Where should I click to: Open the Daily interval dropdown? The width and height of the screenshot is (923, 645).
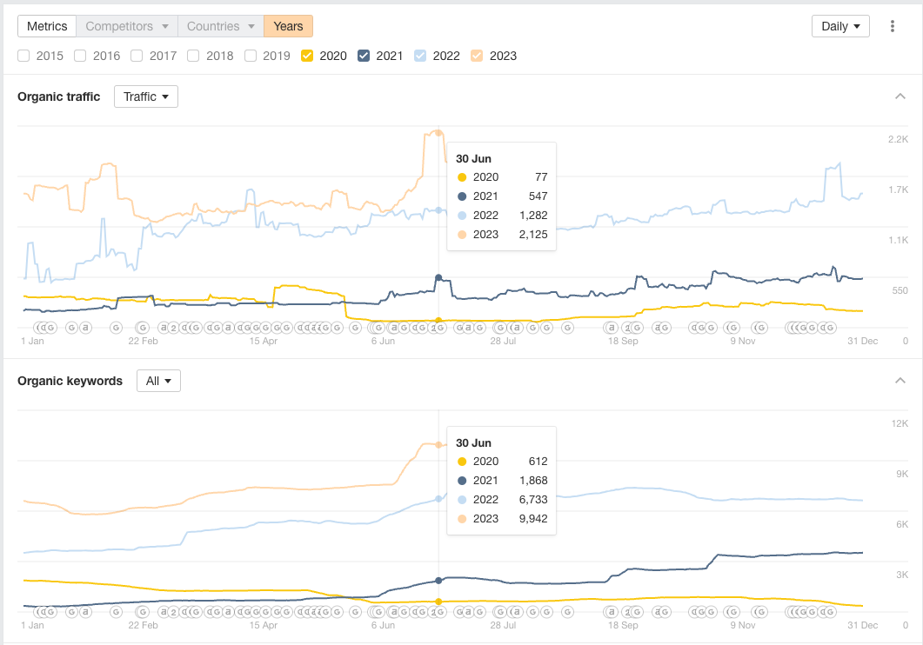(840, 26)
